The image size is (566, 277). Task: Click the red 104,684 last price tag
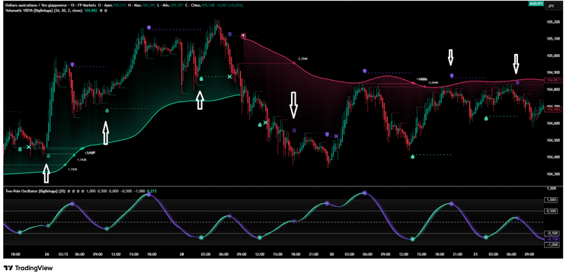click(x=553, y=110)
